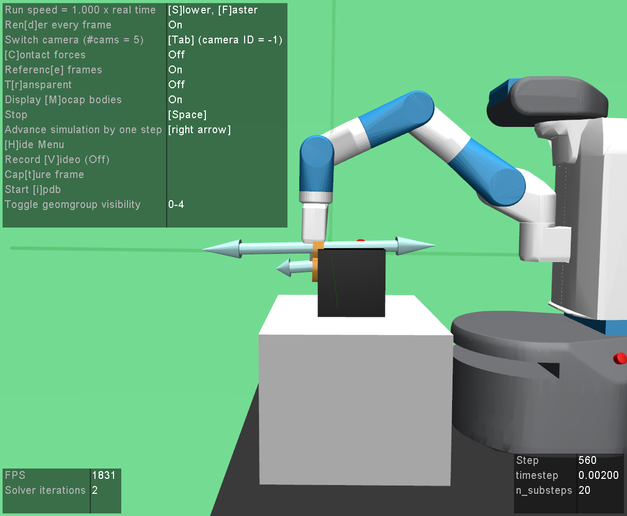Image resolution: width=627 pixels, height=516 pixels.
Task: Click the white wrist link above gripper
Action: (x=314, y=222)
